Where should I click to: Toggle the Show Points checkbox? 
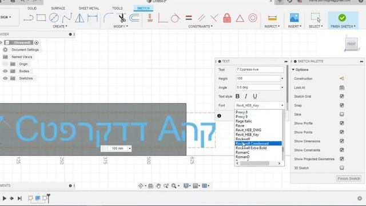pyautogui.click(x=342, y=132)
